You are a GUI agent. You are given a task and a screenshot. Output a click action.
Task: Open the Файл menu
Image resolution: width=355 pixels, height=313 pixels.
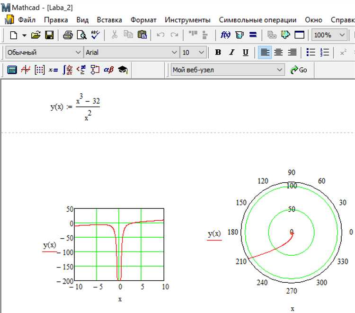tap(27, 20)
